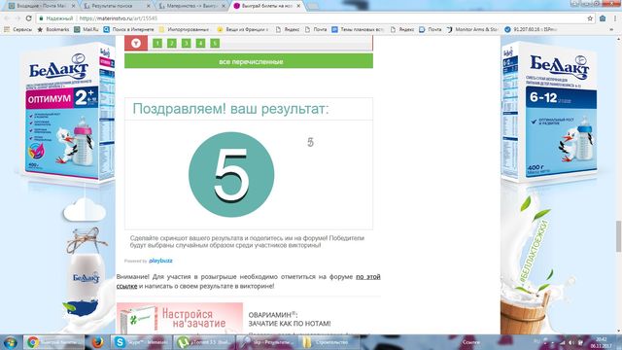Launch Firefox from the taskbar
The width and height of the screenshot is (622, 350).
click(97, 342)
